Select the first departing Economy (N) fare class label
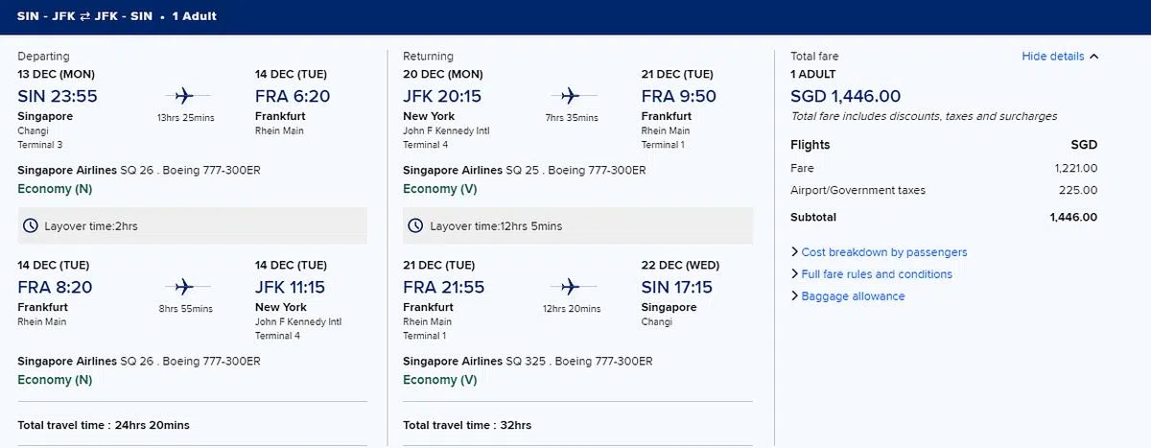This screenshot has width=1151, height=448. point(56,189)
